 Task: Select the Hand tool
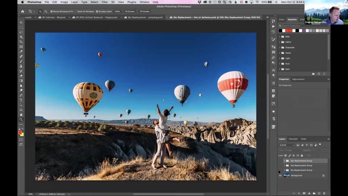(21, 115)
